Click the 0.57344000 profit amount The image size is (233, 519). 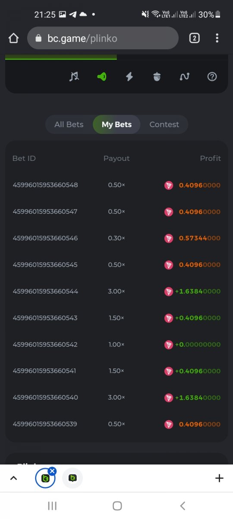200,238
